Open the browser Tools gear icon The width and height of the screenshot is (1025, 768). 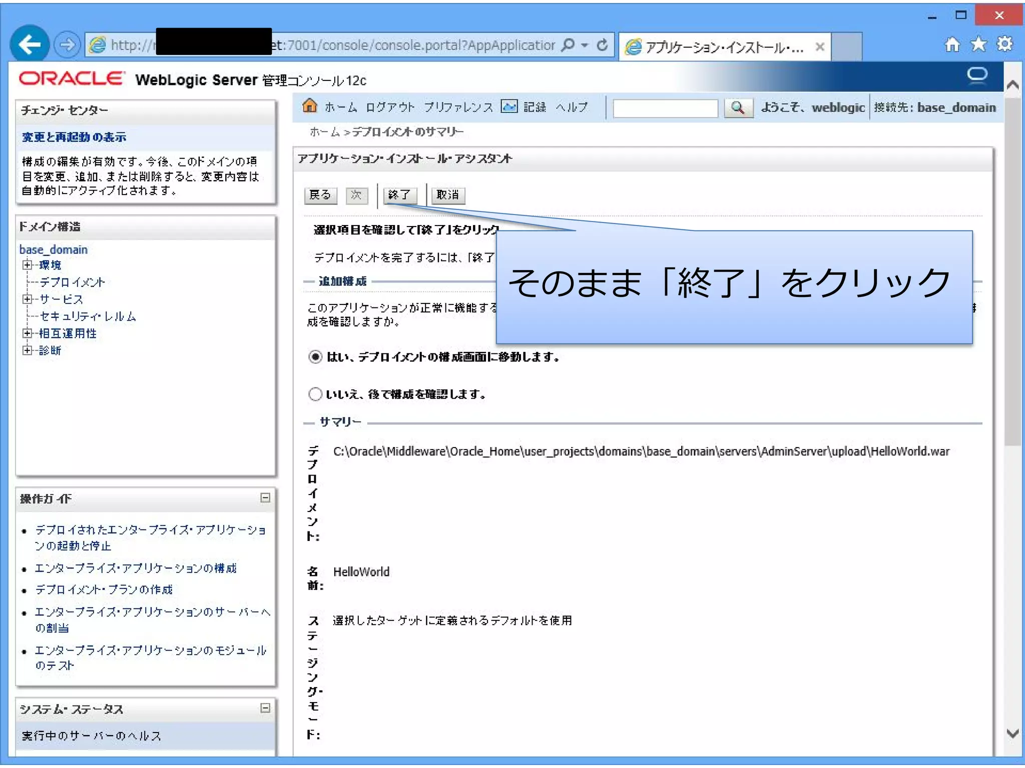pyautogui.click(x=1004, y=45)
